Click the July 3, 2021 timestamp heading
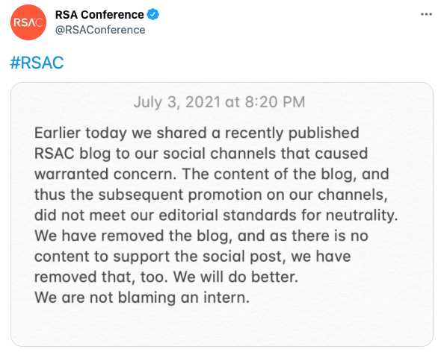 [x=219, y=102]
